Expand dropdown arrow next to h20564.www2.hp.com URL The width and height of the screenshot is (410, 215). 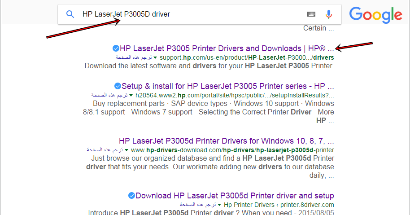click(131, 96)
